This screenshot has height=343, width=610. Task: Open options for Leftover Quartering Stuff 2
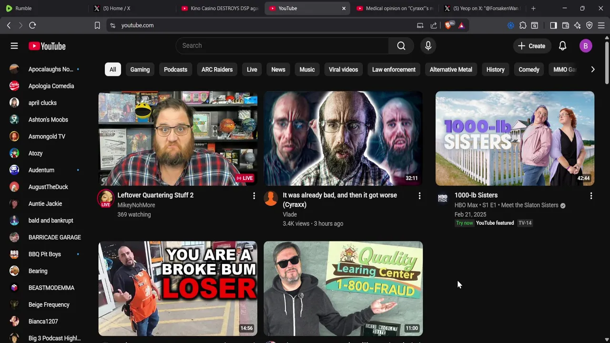point(254,196)
